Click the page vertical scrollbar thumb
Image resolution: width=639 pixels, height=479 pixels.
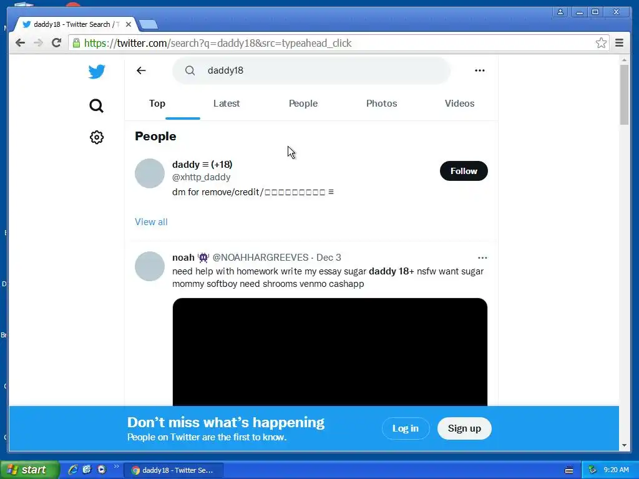tap(624, 95)
